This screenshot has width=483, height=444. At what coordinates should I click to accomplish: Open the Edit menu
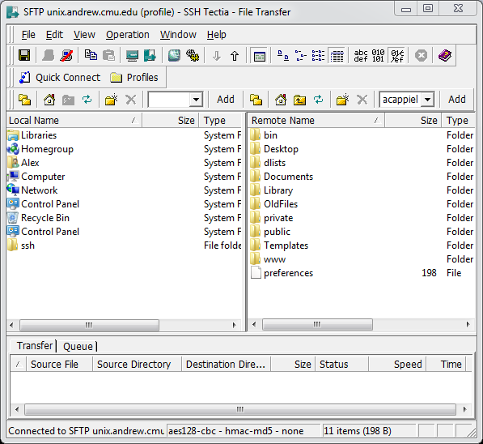point(54,35)
